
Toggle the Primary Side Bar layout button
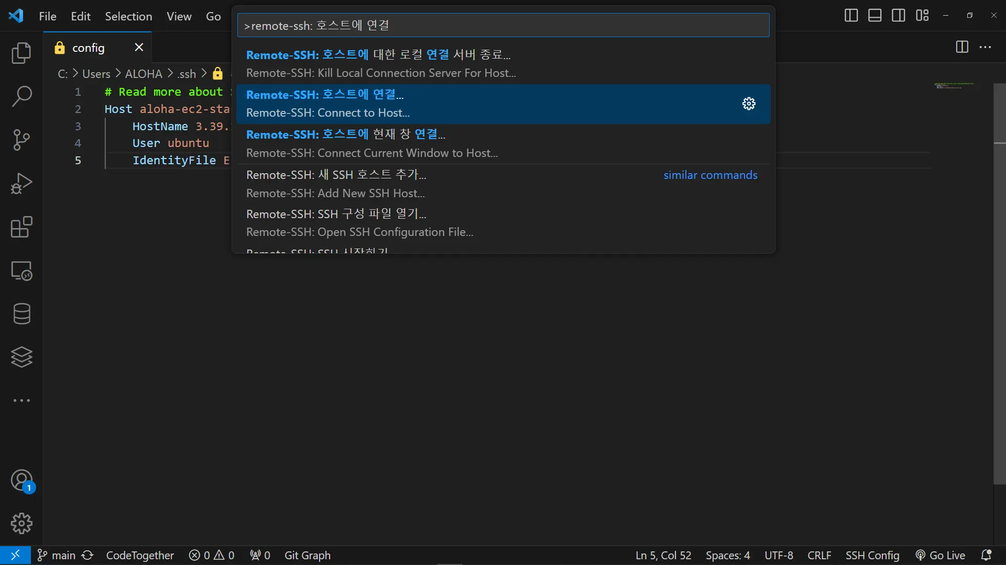pyautogui.click(x=851, y=16)
